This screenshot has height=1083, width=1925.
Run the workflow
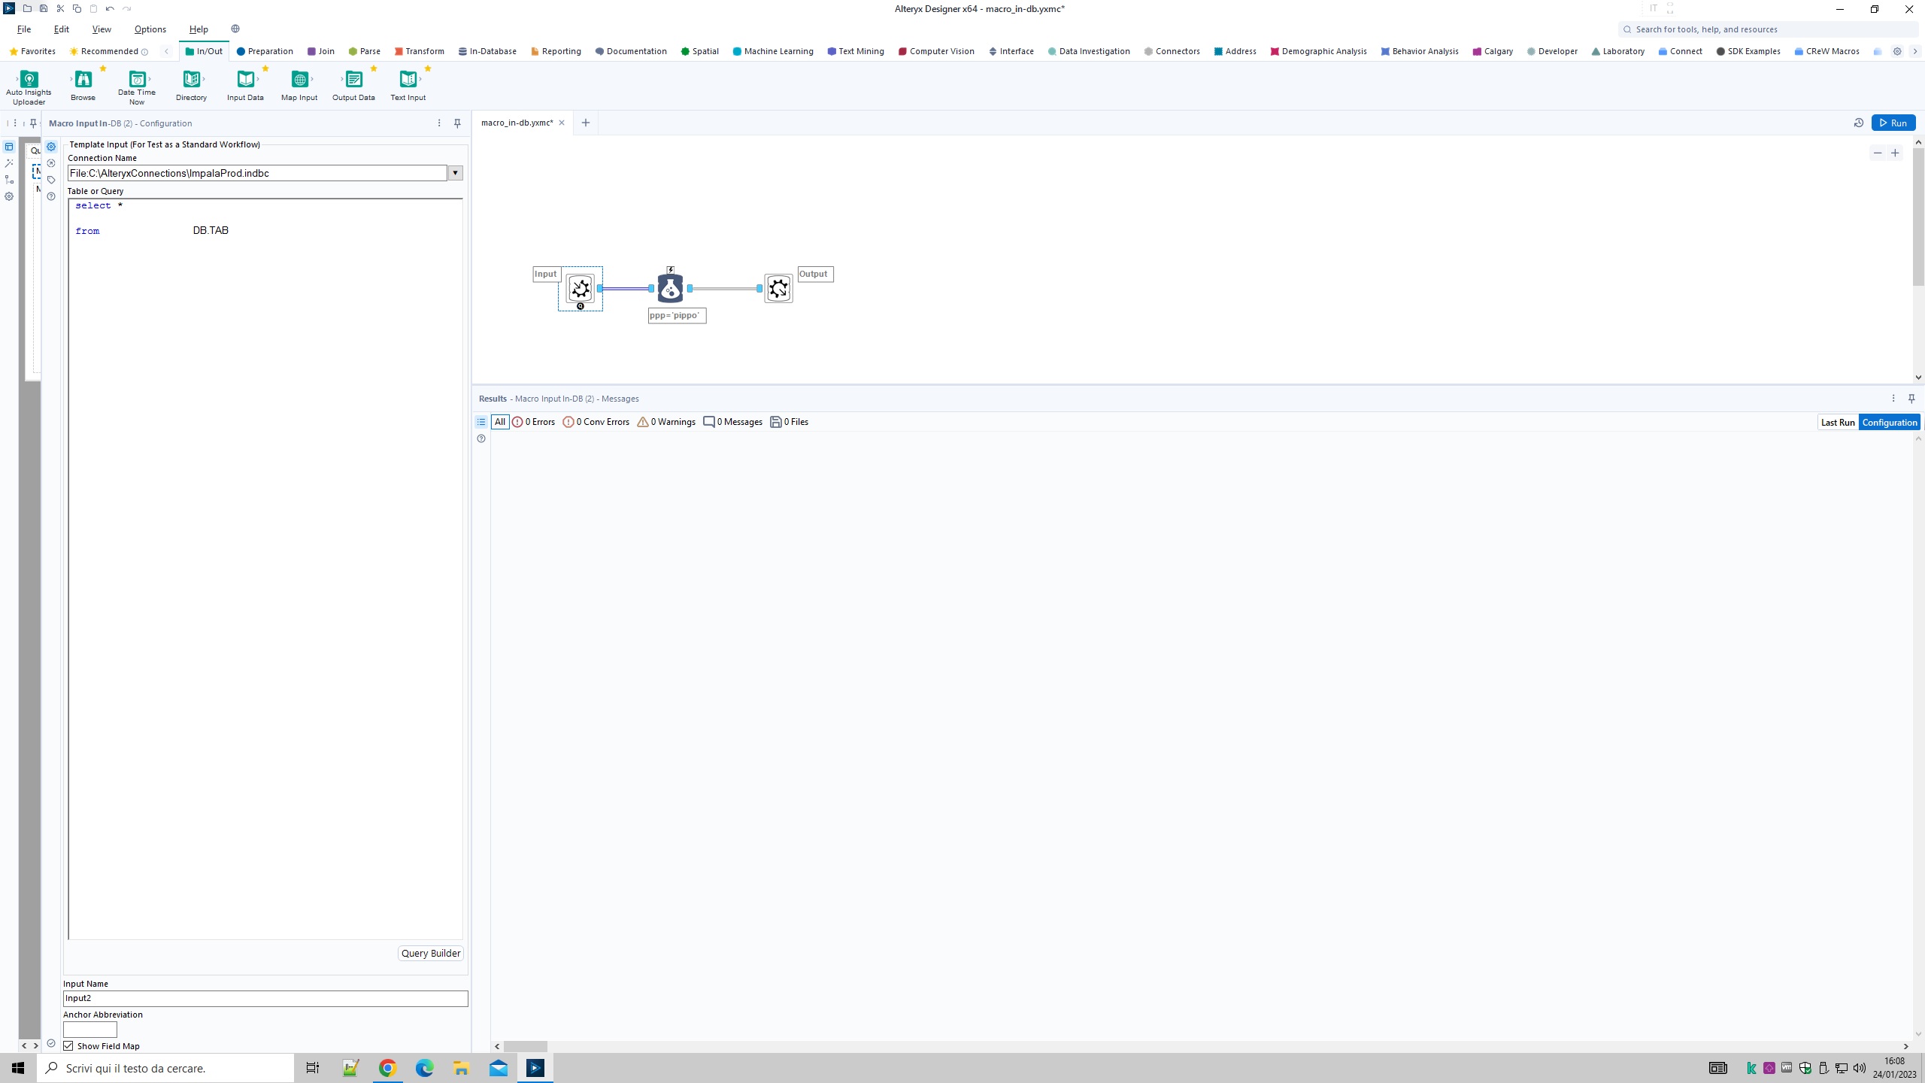pyautogui.click(x=1894, y=122)
